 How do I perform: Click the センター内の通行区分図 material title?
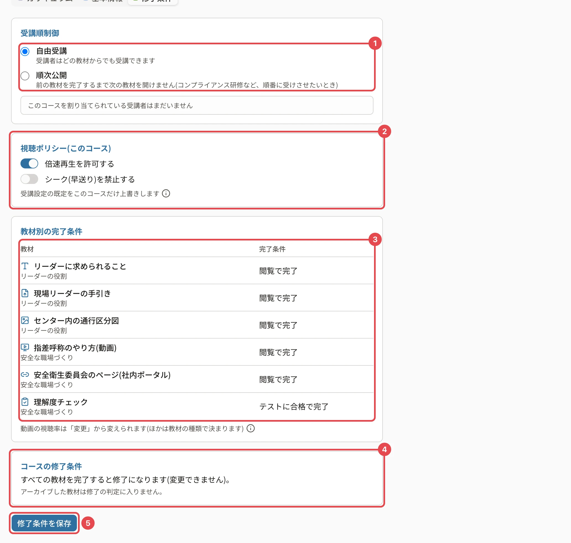point(76,321)
